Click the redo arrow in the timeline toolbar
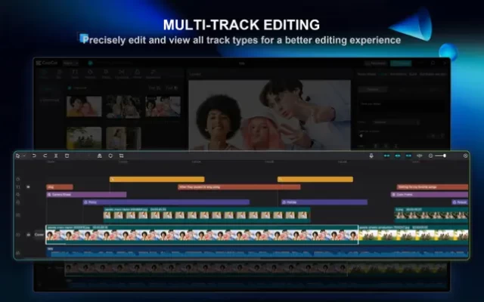 [45, 156]
